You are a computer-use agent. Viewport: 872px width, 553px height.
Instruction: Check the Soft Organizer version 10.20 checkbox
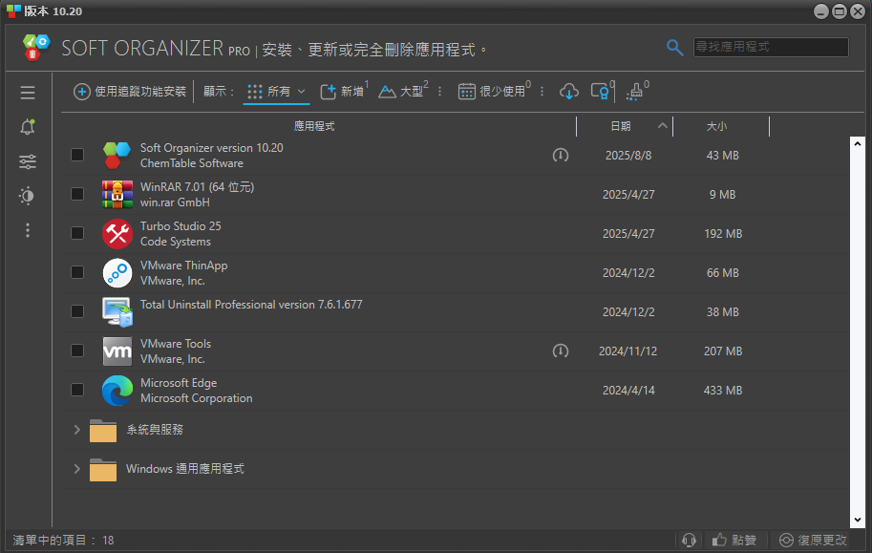77,155
